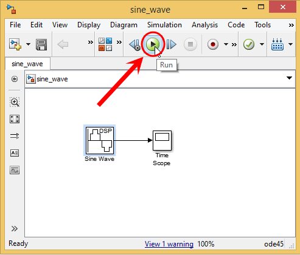Open the View 1 warning link
300x255 pixels.
(169, 244)
